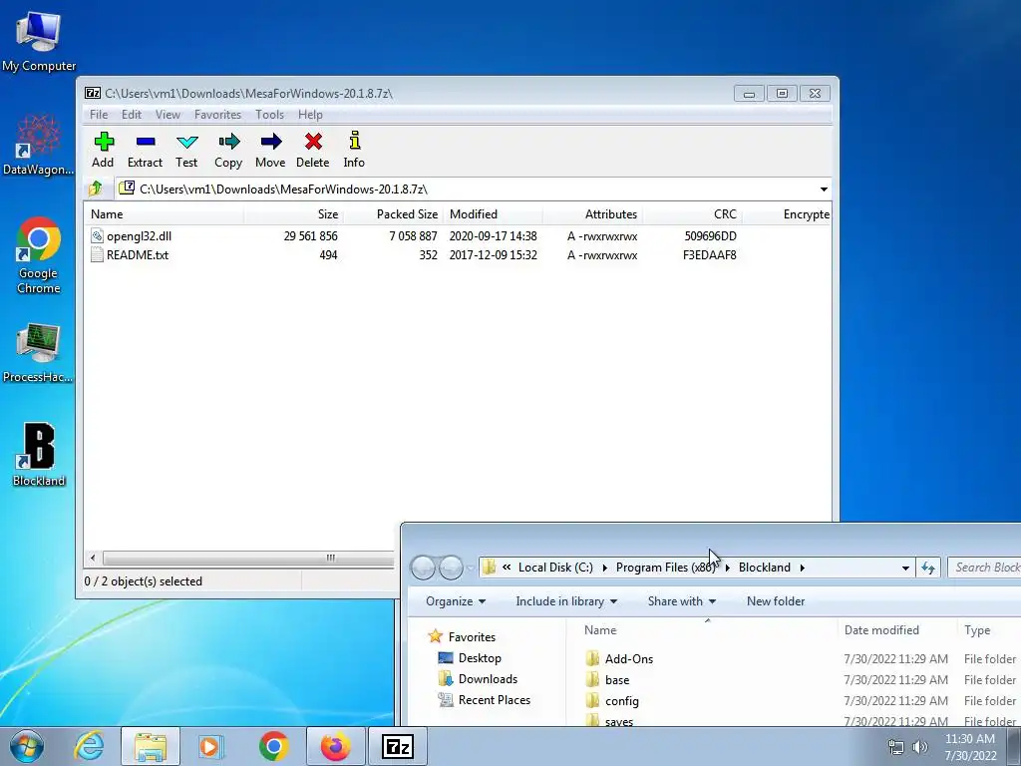
Task: Open the View menu in 7-Zip
Action: point(168,115)
